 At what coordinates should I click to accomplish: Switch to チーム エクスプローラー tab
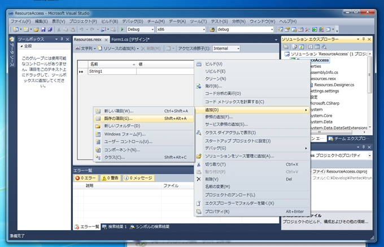tap(349, 139)
